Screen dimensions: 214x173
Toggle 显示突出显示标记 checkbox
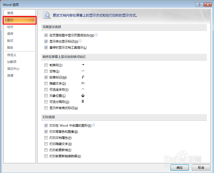46,42
